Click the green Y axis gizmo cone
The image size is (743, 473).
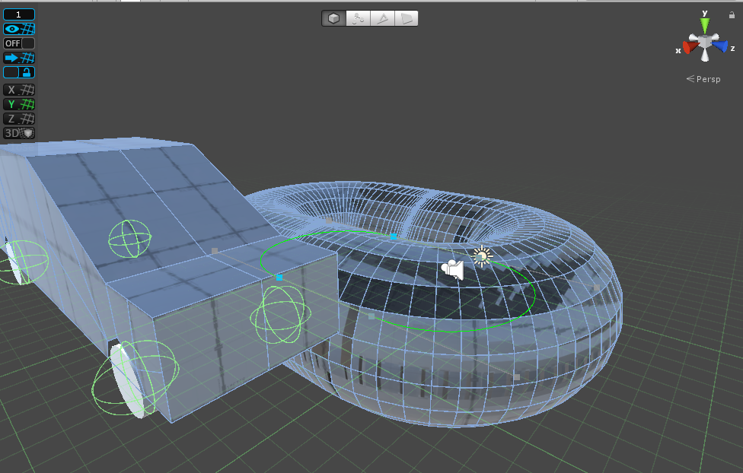coord(705,25)
